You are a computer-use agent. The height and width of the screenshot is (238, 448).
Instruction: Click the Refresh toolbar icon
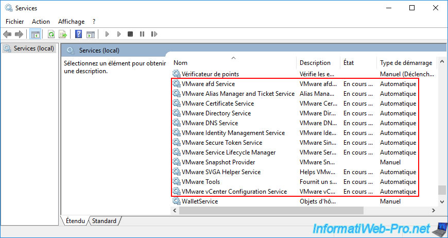click(51, 35)
